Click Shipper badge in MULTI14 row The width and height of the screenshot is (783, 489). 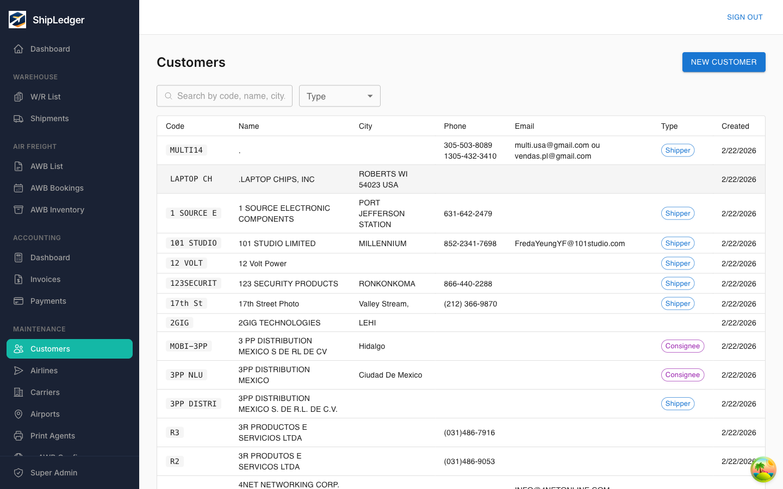pos(678,151)
